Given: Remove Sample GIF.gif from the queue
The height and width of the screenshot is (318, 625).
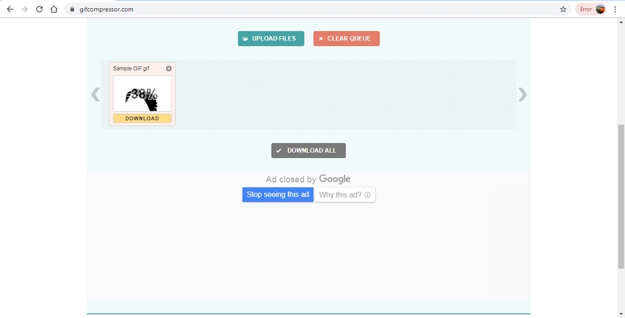Looking at the screenshot, I should tap(168, 69).
